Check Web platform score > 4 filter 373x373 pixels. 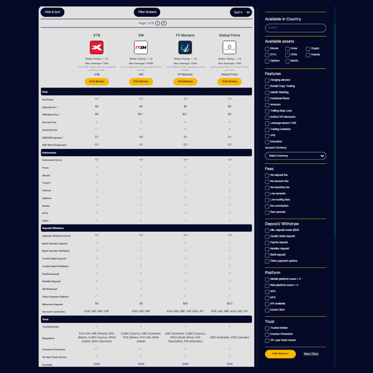click(267, 286)
